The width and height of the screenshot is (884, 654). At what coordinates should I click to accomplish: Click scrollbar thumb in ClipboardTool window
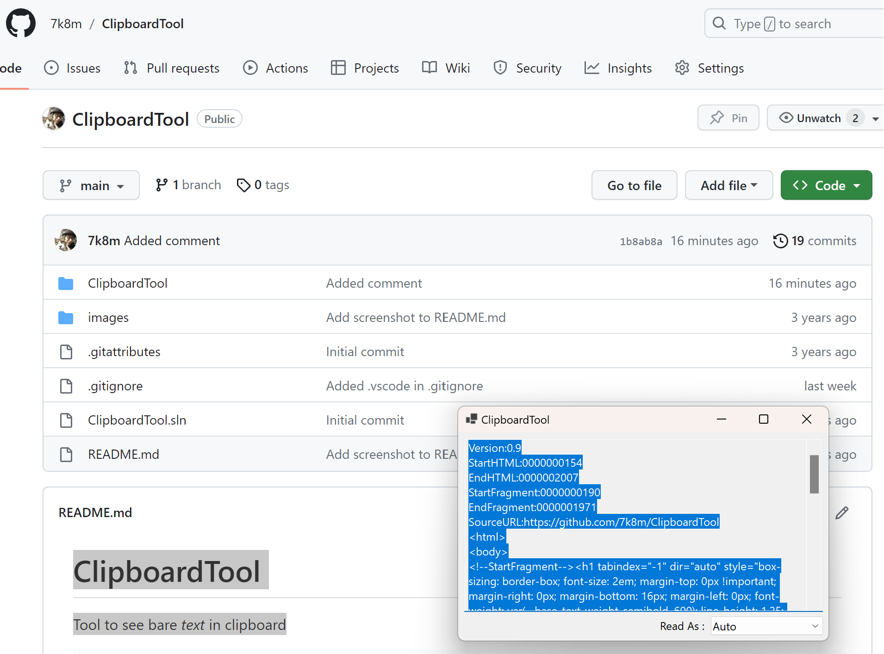tap(814, 475)
